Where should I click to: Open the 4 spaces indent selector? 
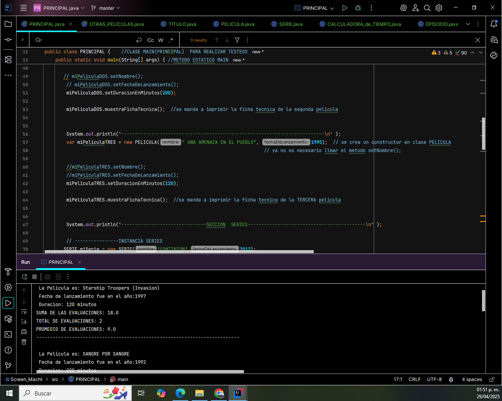(472, 379)
